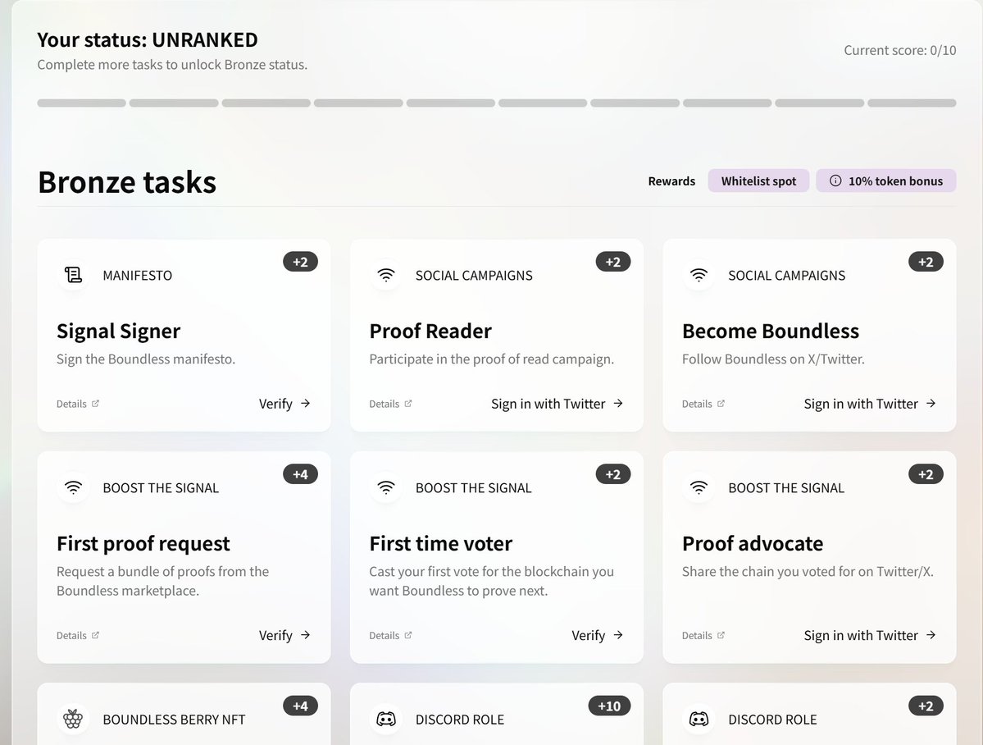
Task: Click the Your status: UNRANKED heading
Action: (x=148, y=39)
